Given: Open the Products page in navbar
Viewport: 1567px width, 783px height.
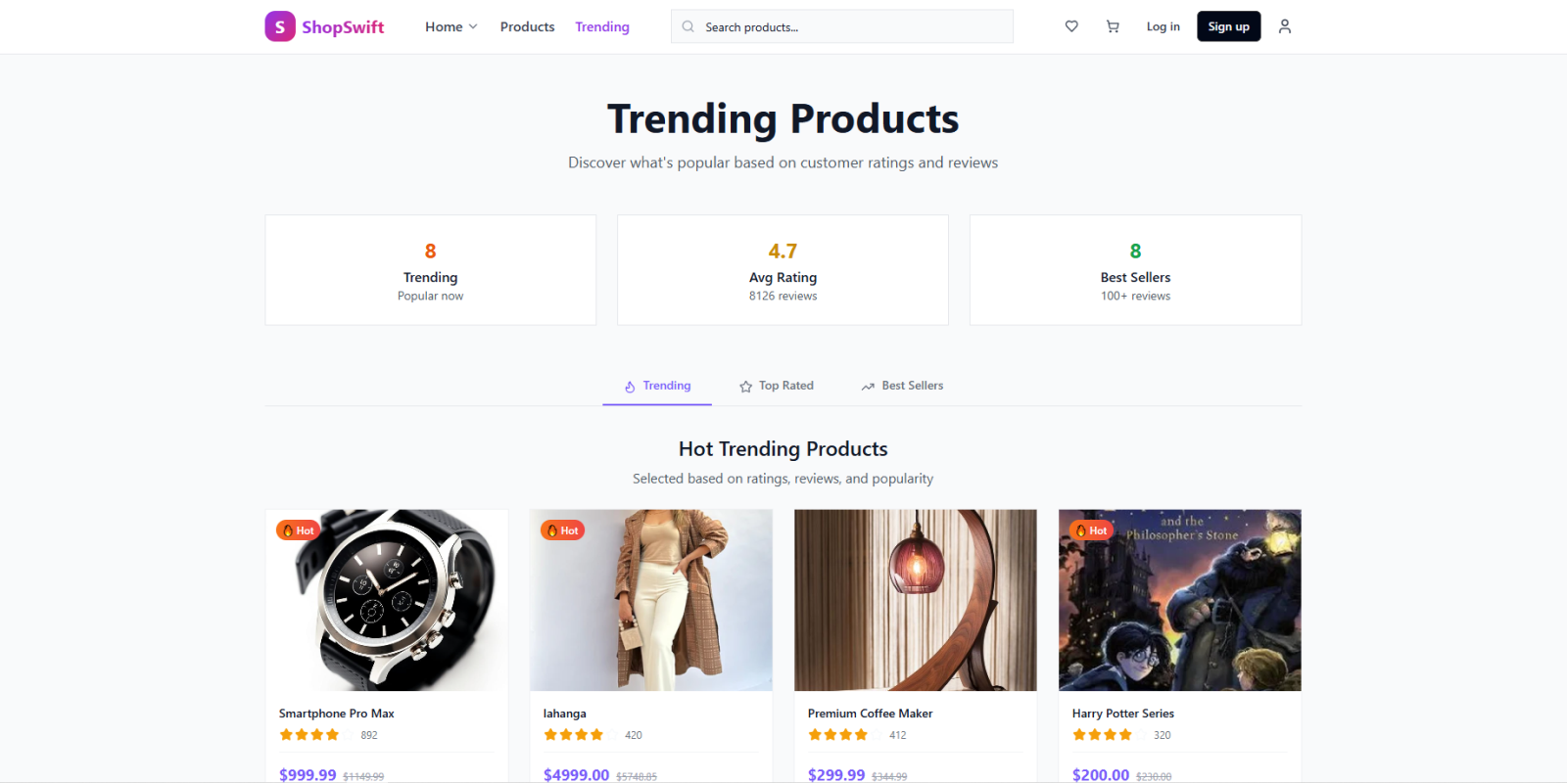Looking at the screenshot, I should tap(527, 26).
